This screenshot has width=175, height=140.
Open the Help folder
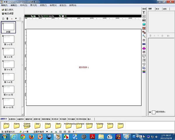37,126
